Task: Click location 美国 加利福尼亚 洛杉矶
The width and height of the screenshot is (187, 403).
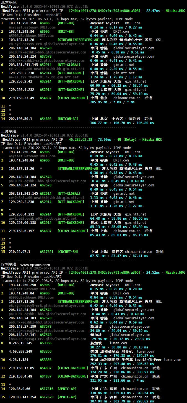Action: [x=112, y=351]
